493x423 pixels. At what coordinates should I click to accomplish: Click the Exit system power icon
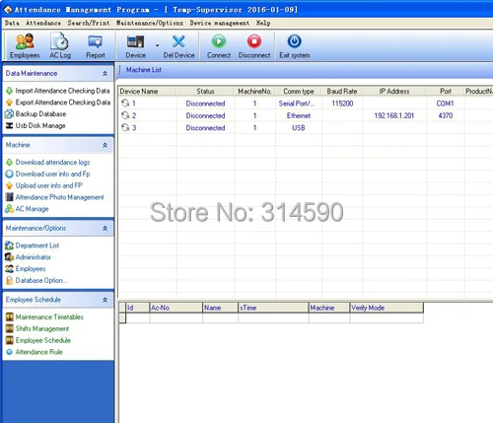pos(294,41)
